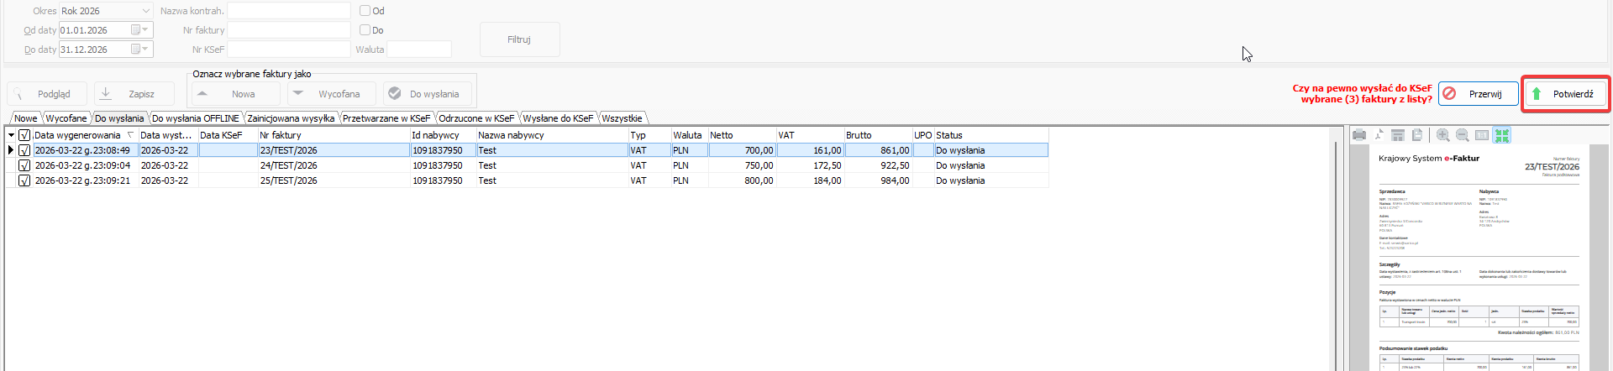
Task: Click the Potwierdź button
Action: pyautogui.click(x=1564, y=94)
